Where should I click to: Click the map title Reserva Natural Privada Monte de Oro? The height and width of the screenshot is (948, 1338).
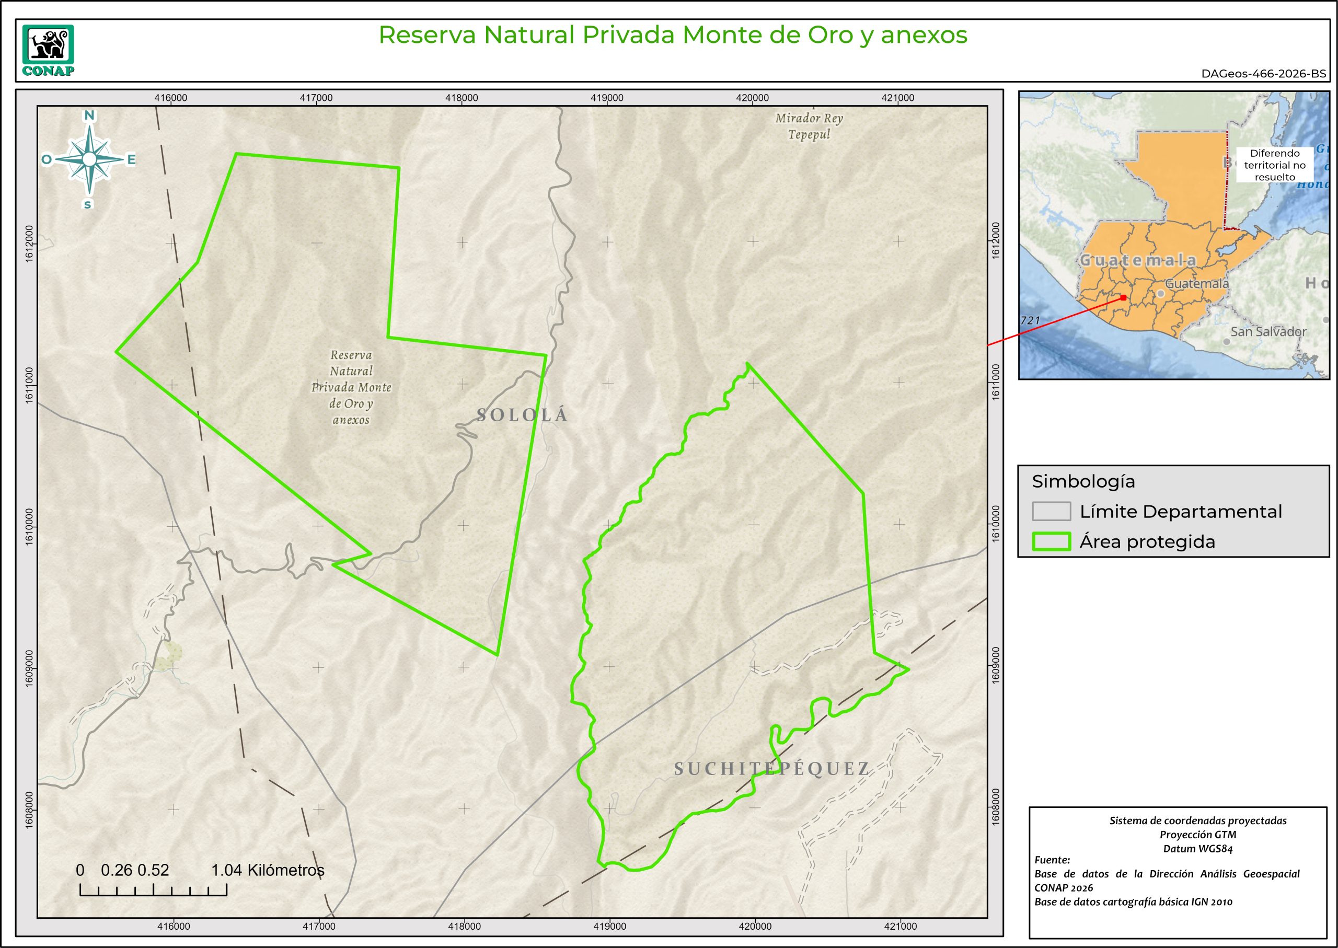point(673,35)
